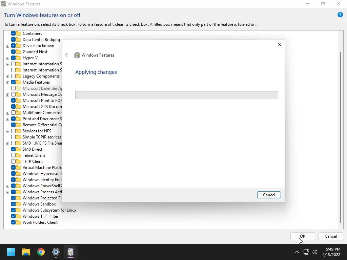Viewport: 347px width, 260px height.
Task: Click the TFTP Client folder icon
Action: [18, 161]
